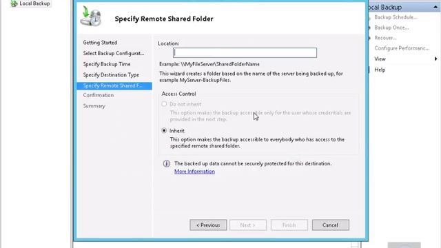The height and width of the screenshot is (248, 441).
Task: Click the information icon beside the warning
Action: (167, 164)
